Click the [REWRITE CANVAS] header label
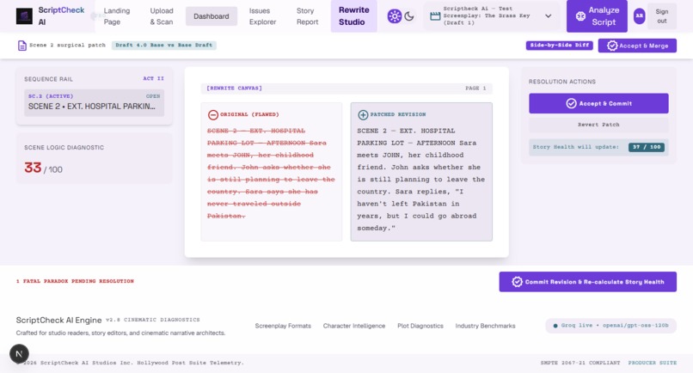693x373 pixels. click(234, 89)
